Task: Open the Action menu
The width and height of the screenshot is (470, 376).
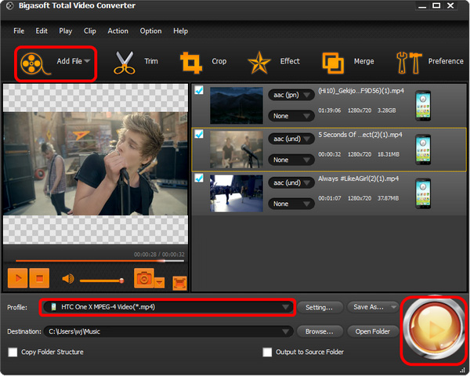Action: [x=117, y=31]
